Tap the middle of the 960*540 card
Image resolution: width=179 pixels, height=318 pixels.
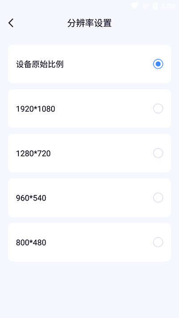[89, 198]
